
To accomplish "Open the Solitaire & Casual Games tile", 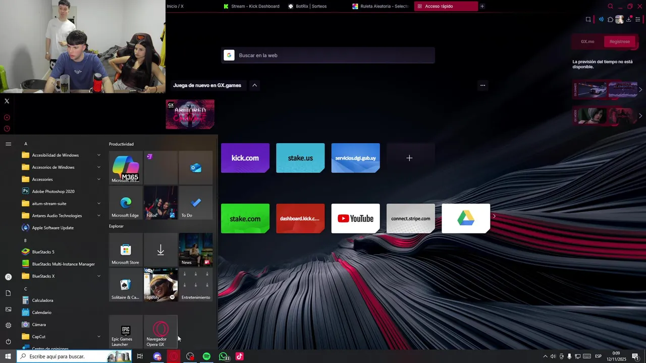I will (x=126, y=285).
